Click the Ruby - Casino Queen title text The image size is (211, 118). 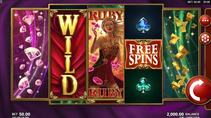[189, 117]
